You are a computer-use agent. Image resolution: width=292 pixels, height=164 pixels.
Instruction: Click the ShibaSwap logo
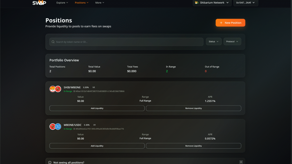39,3
